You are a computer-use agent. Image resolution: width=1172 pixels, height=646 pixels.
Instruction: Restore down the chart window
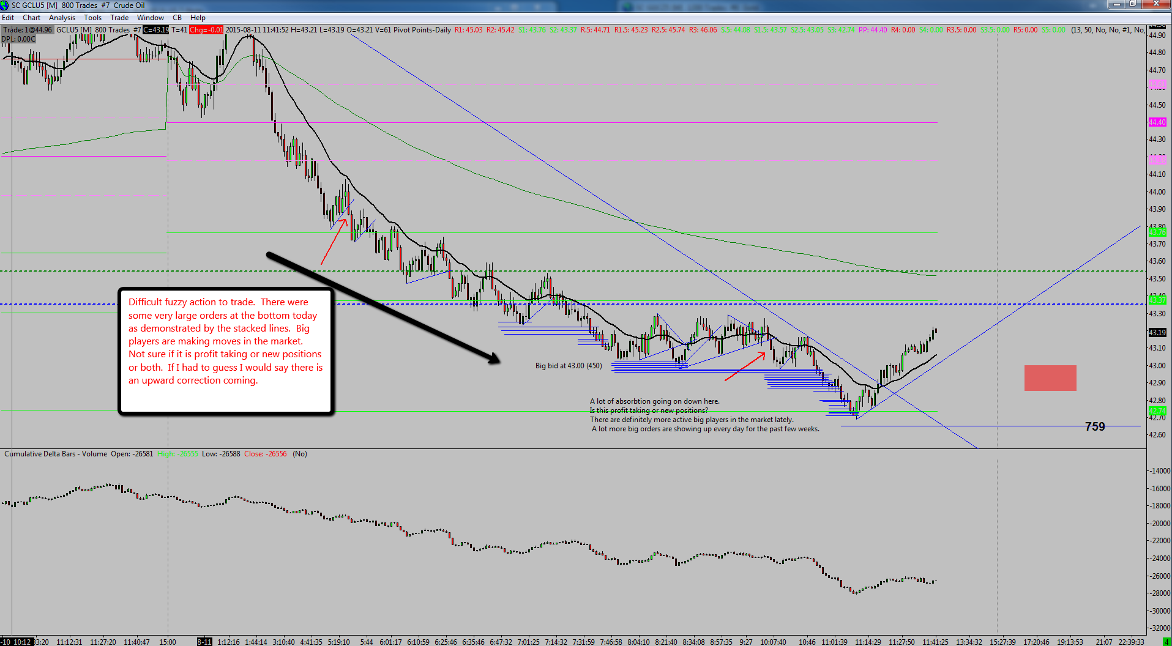[x=1132, y=4]
